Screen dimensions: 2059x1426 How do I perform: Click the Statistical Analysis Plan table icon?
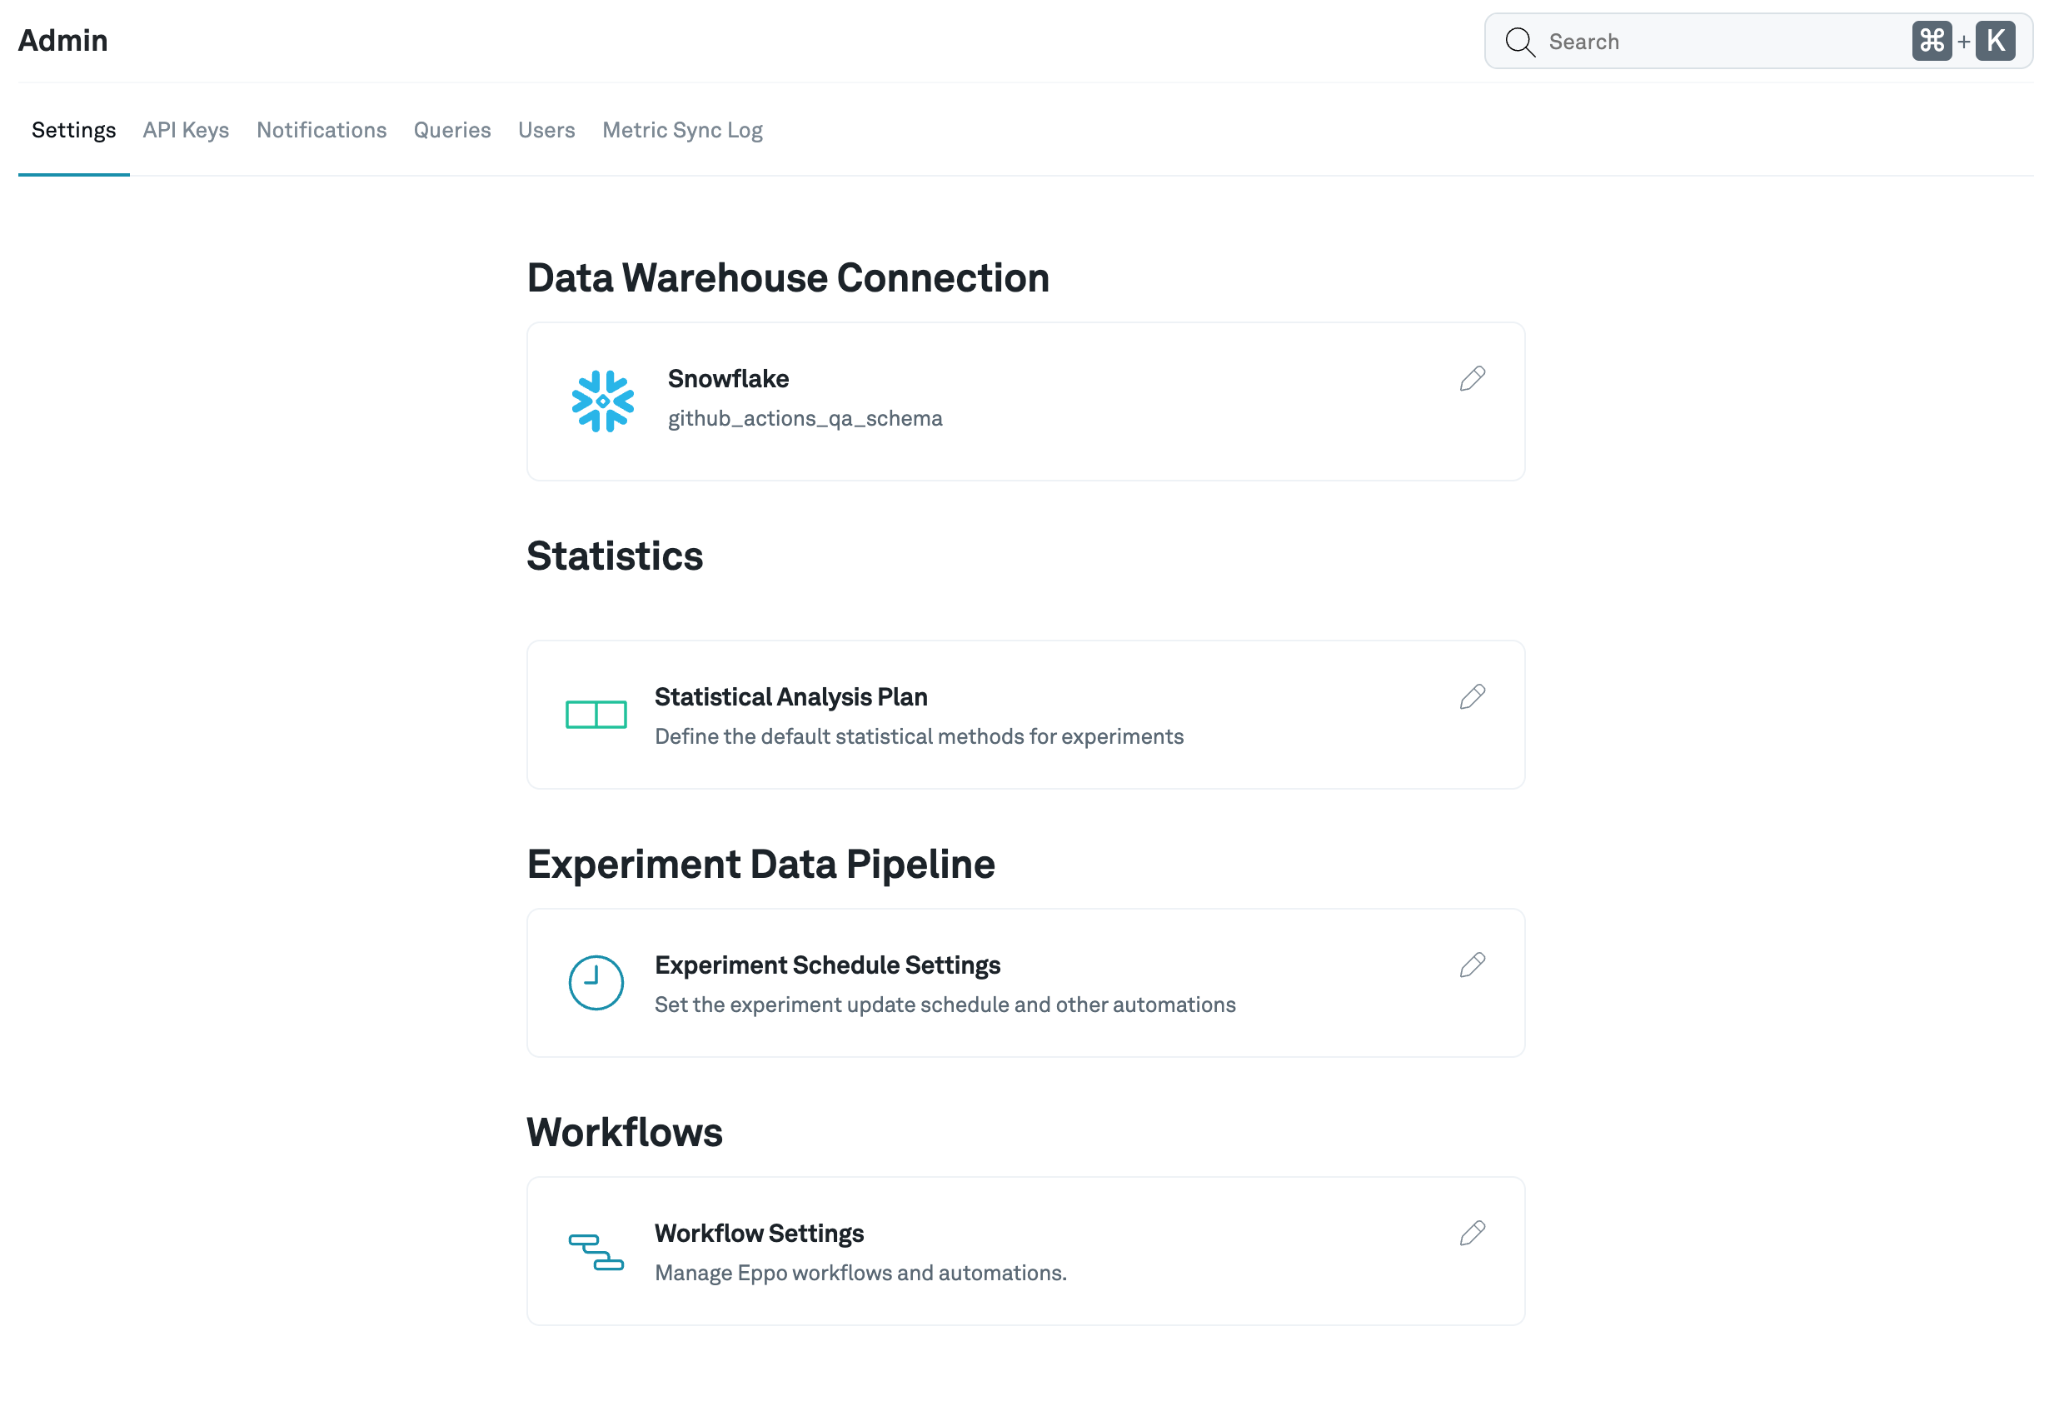pyautogui.click(x=595, y=714)
